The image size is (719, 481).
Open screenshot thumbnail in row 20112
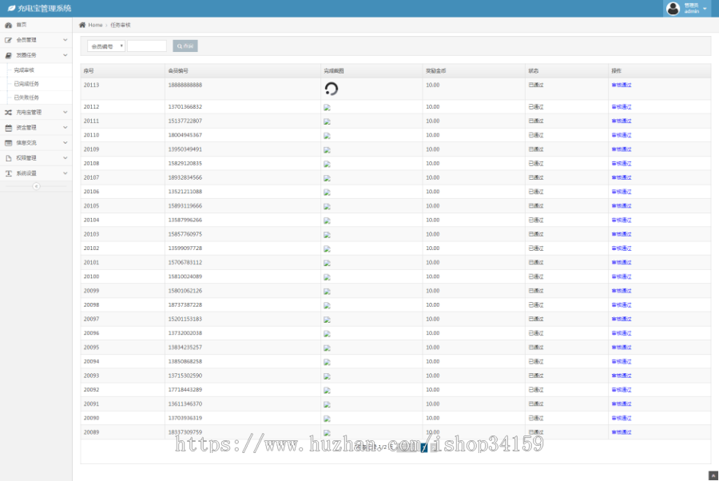coord(327,107)
